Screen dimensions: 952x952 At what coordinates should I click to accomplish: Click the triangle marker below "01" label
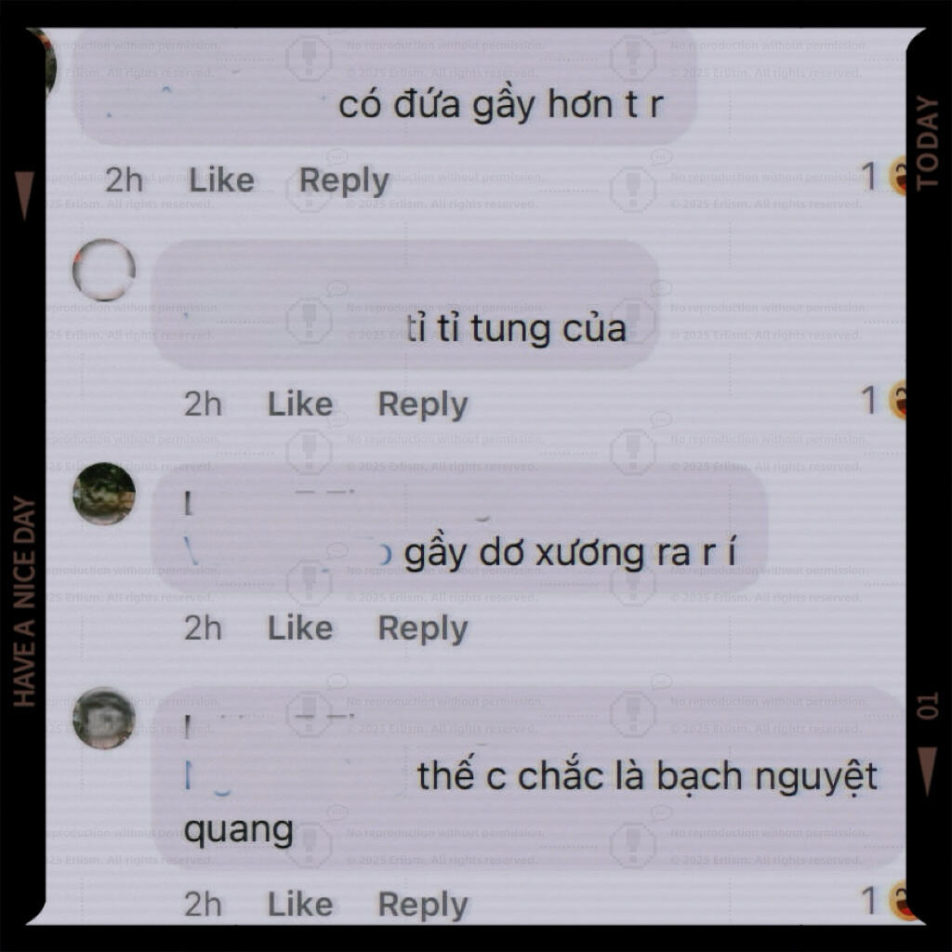(927, 772)
